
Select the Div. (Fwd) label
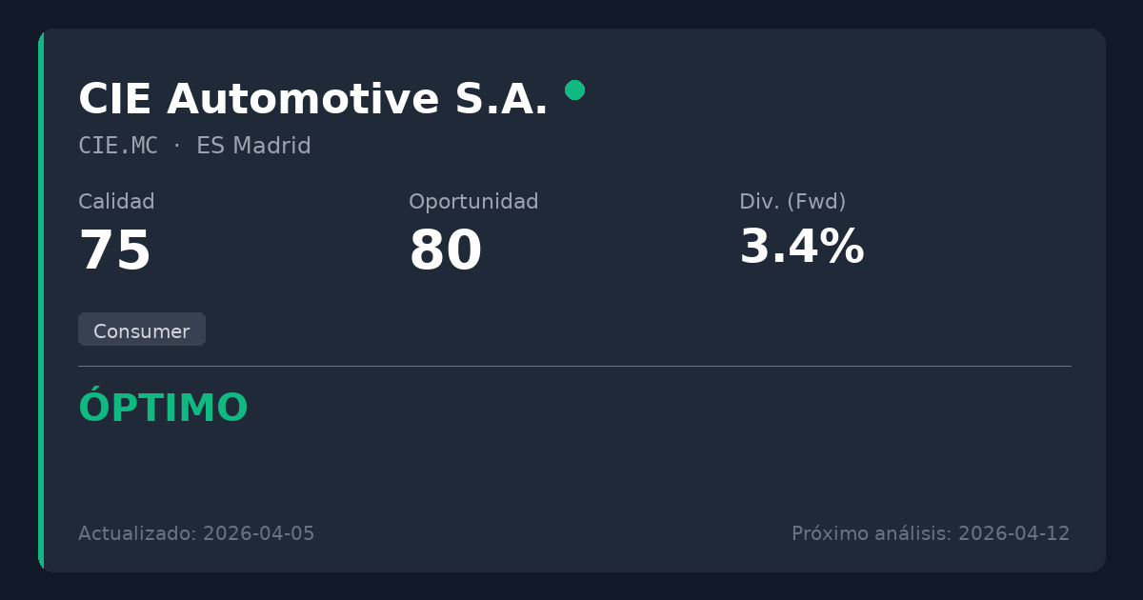792,202
